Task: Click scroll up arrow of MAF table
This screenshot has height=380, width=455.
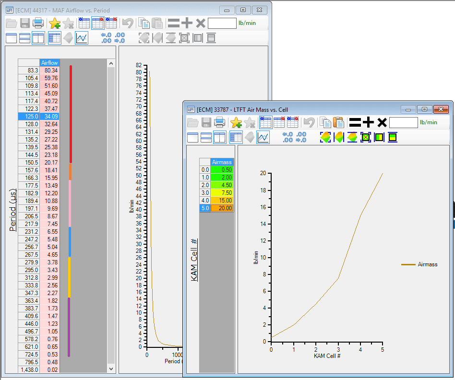Action: [x=111, y=63]
